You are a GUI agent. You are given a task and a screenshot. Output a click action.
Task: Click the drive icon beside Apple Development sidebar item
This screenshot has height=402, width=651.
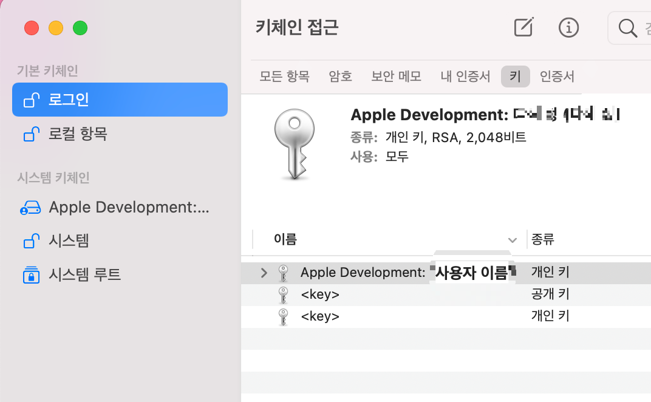[x=30, y=207]
